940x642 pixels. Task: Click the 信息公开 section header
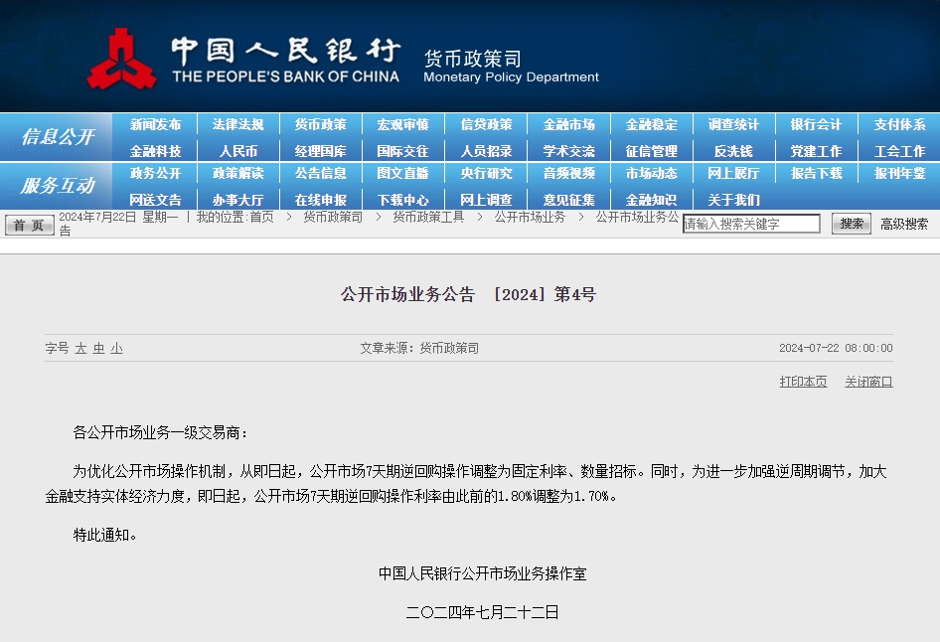tap(57, 137)
